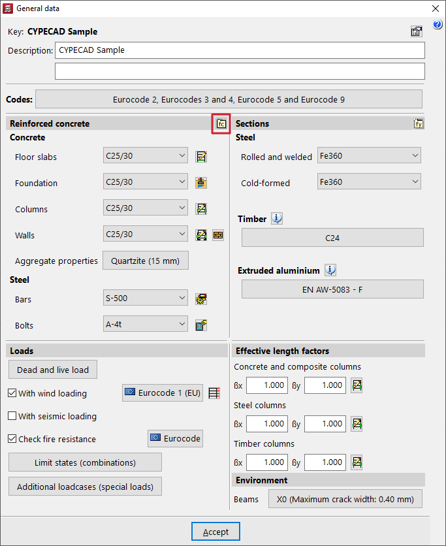Click the Description text field

[240, 50]
